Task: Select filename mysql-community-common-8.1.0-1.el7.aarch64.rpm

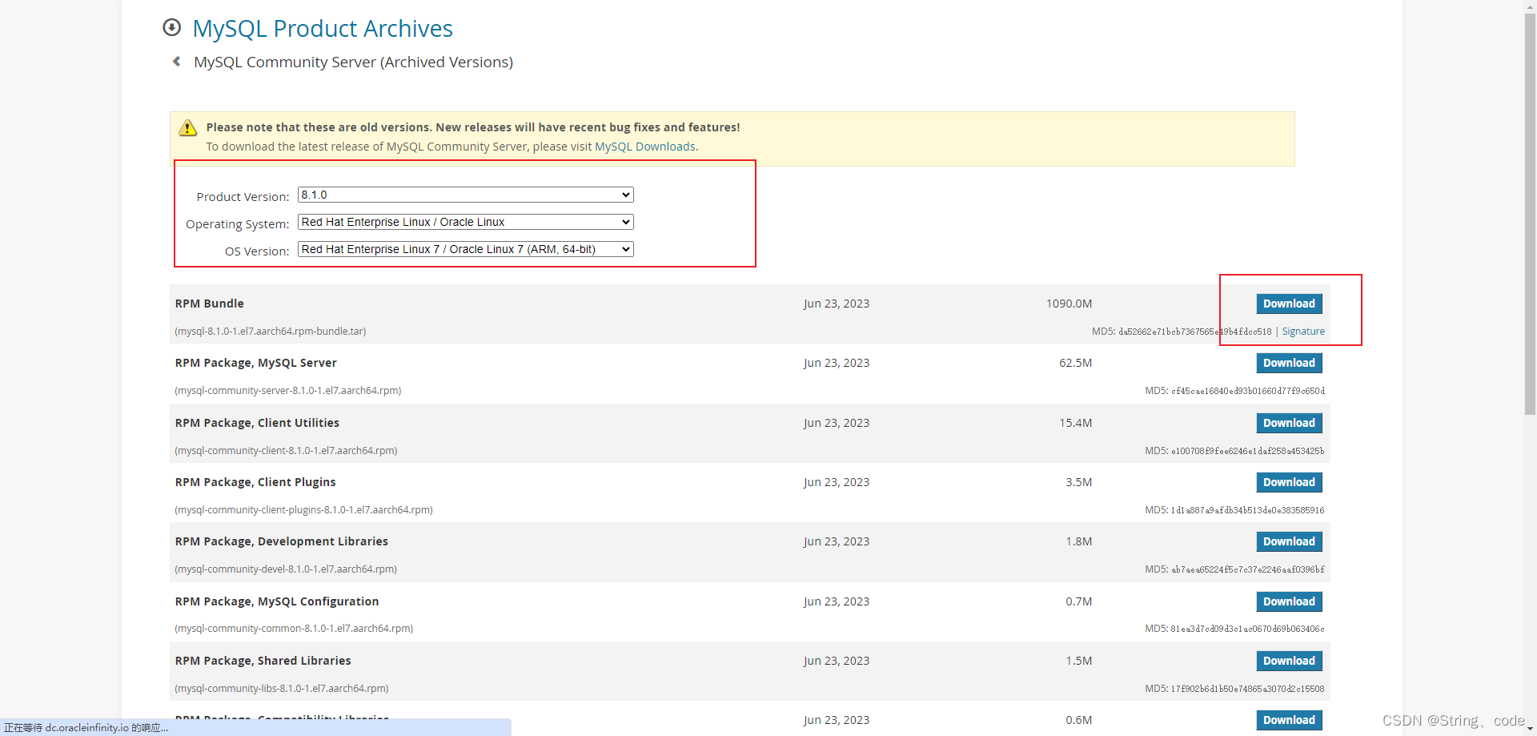Action: coord(294,629)
